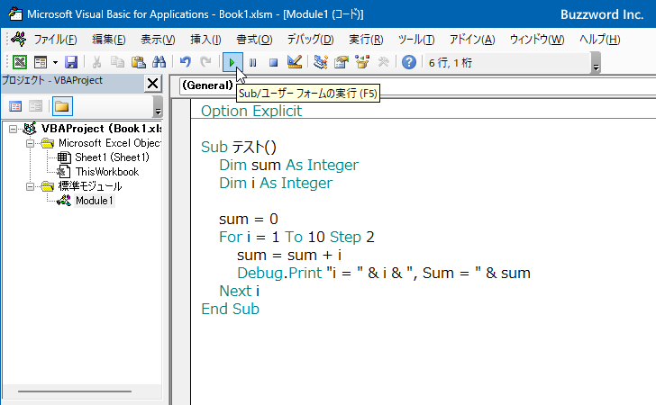This screenshot has height=405, width=656.
Task: Click the Reset stop icon
Action: 273,63
